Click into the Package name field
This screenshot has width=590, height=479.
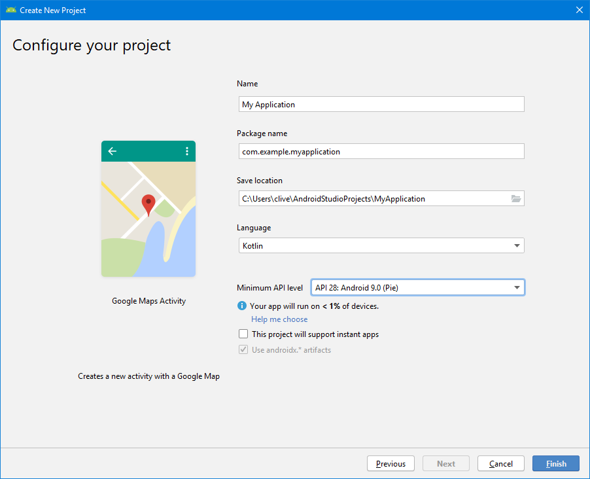coord(380,152)
